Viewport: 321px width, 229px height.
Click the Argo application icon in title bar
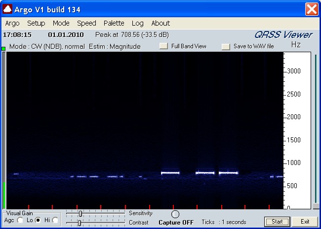point(8,9)
